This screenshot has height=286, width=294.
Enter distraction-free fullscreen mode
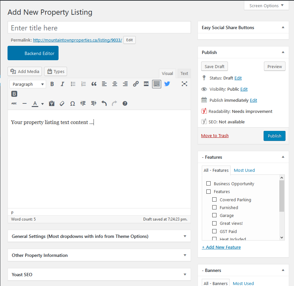point(184,84)
